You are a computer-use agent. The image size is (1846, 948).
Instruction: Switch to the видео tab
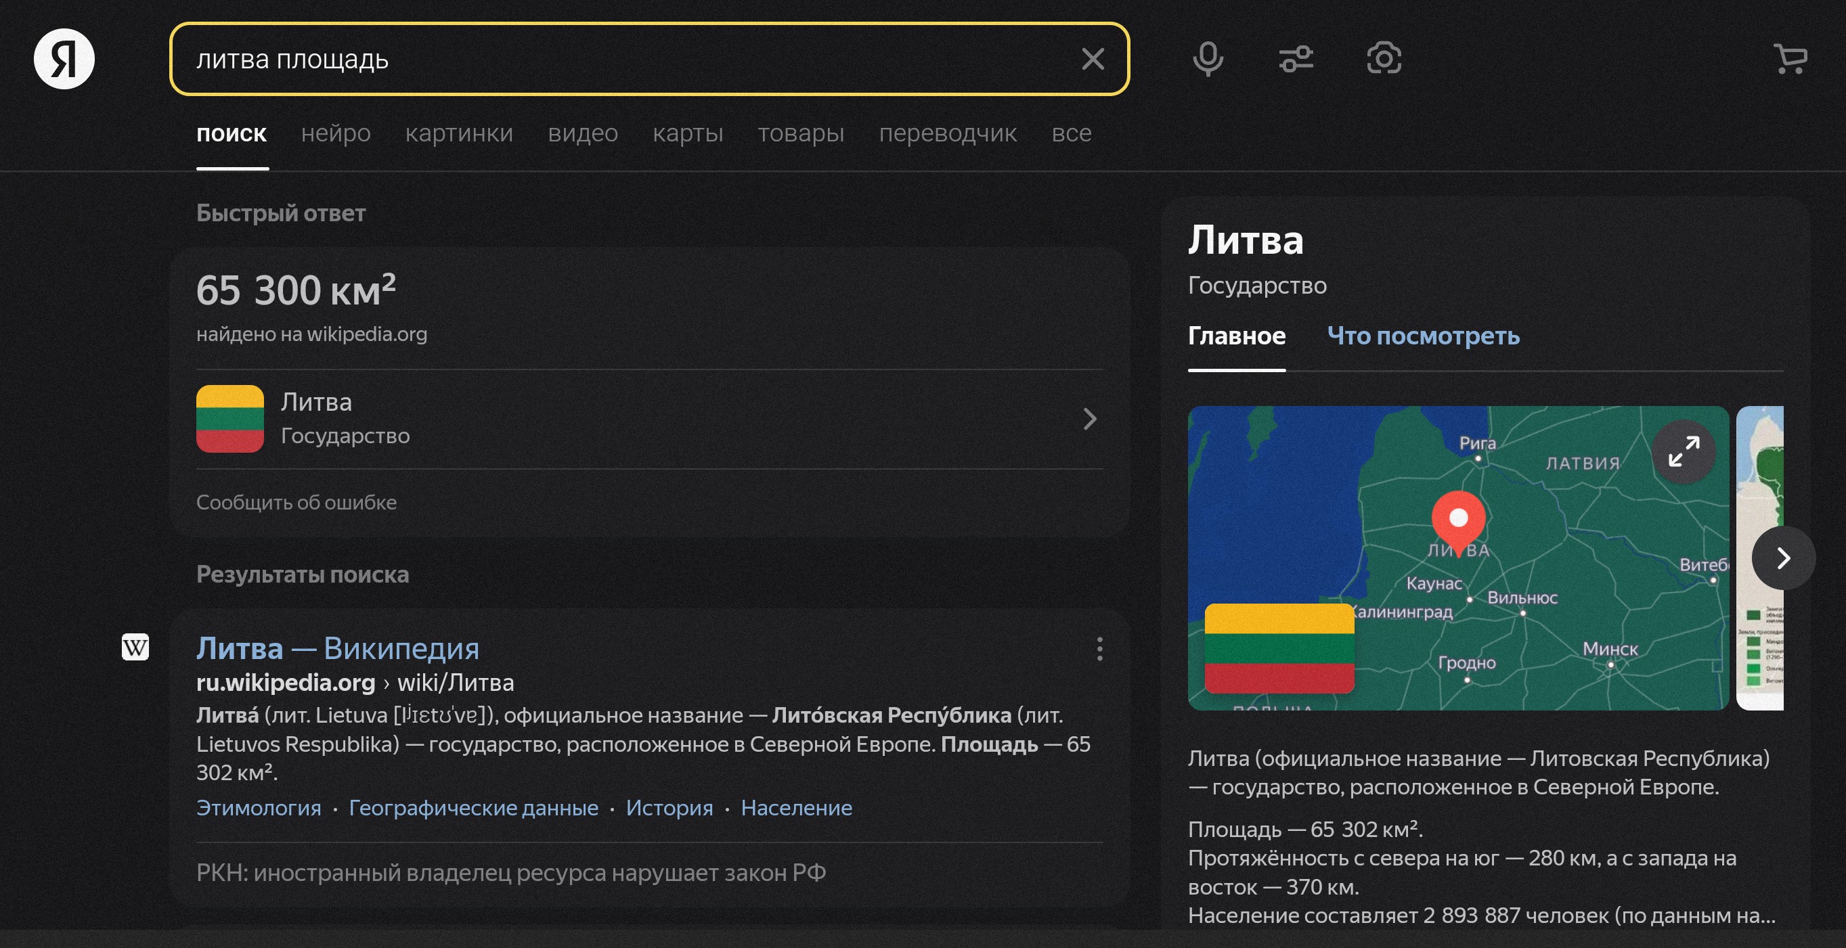583,133
